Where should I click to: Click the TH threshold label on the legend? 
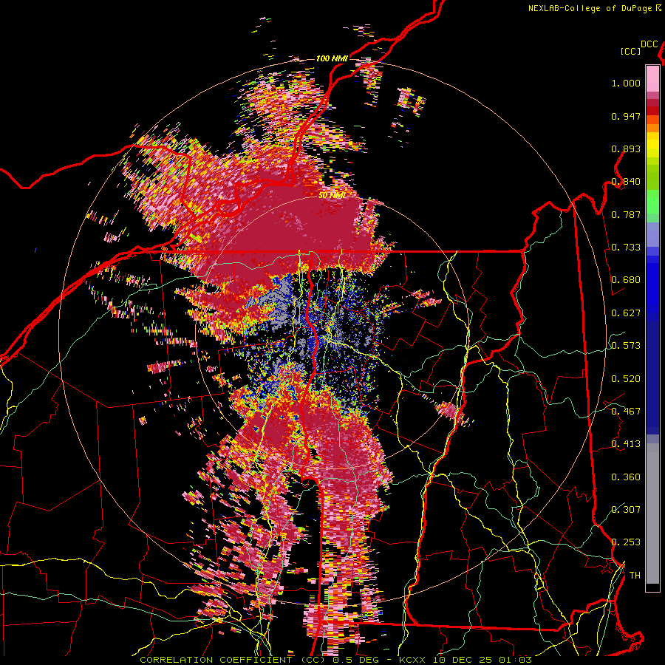tap(635, 575)
